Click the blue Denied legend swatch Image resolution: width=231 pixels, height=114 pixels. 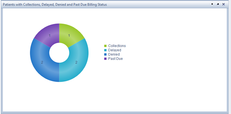[x=105, y=54]
